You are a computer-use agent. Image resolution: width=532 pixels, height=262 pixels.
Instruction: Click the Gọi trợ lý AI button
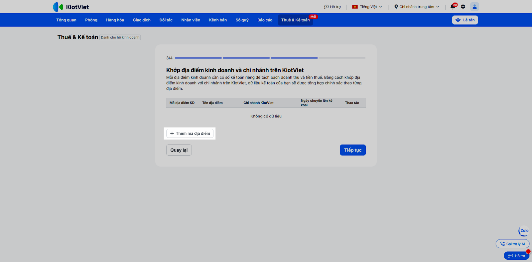(512, 244)
